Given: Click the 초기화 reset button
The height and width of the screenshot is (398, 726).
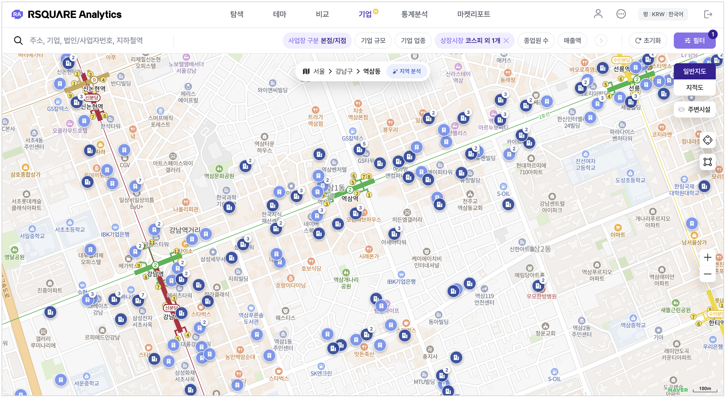Looking at the screenshot, I should (648, 40).
